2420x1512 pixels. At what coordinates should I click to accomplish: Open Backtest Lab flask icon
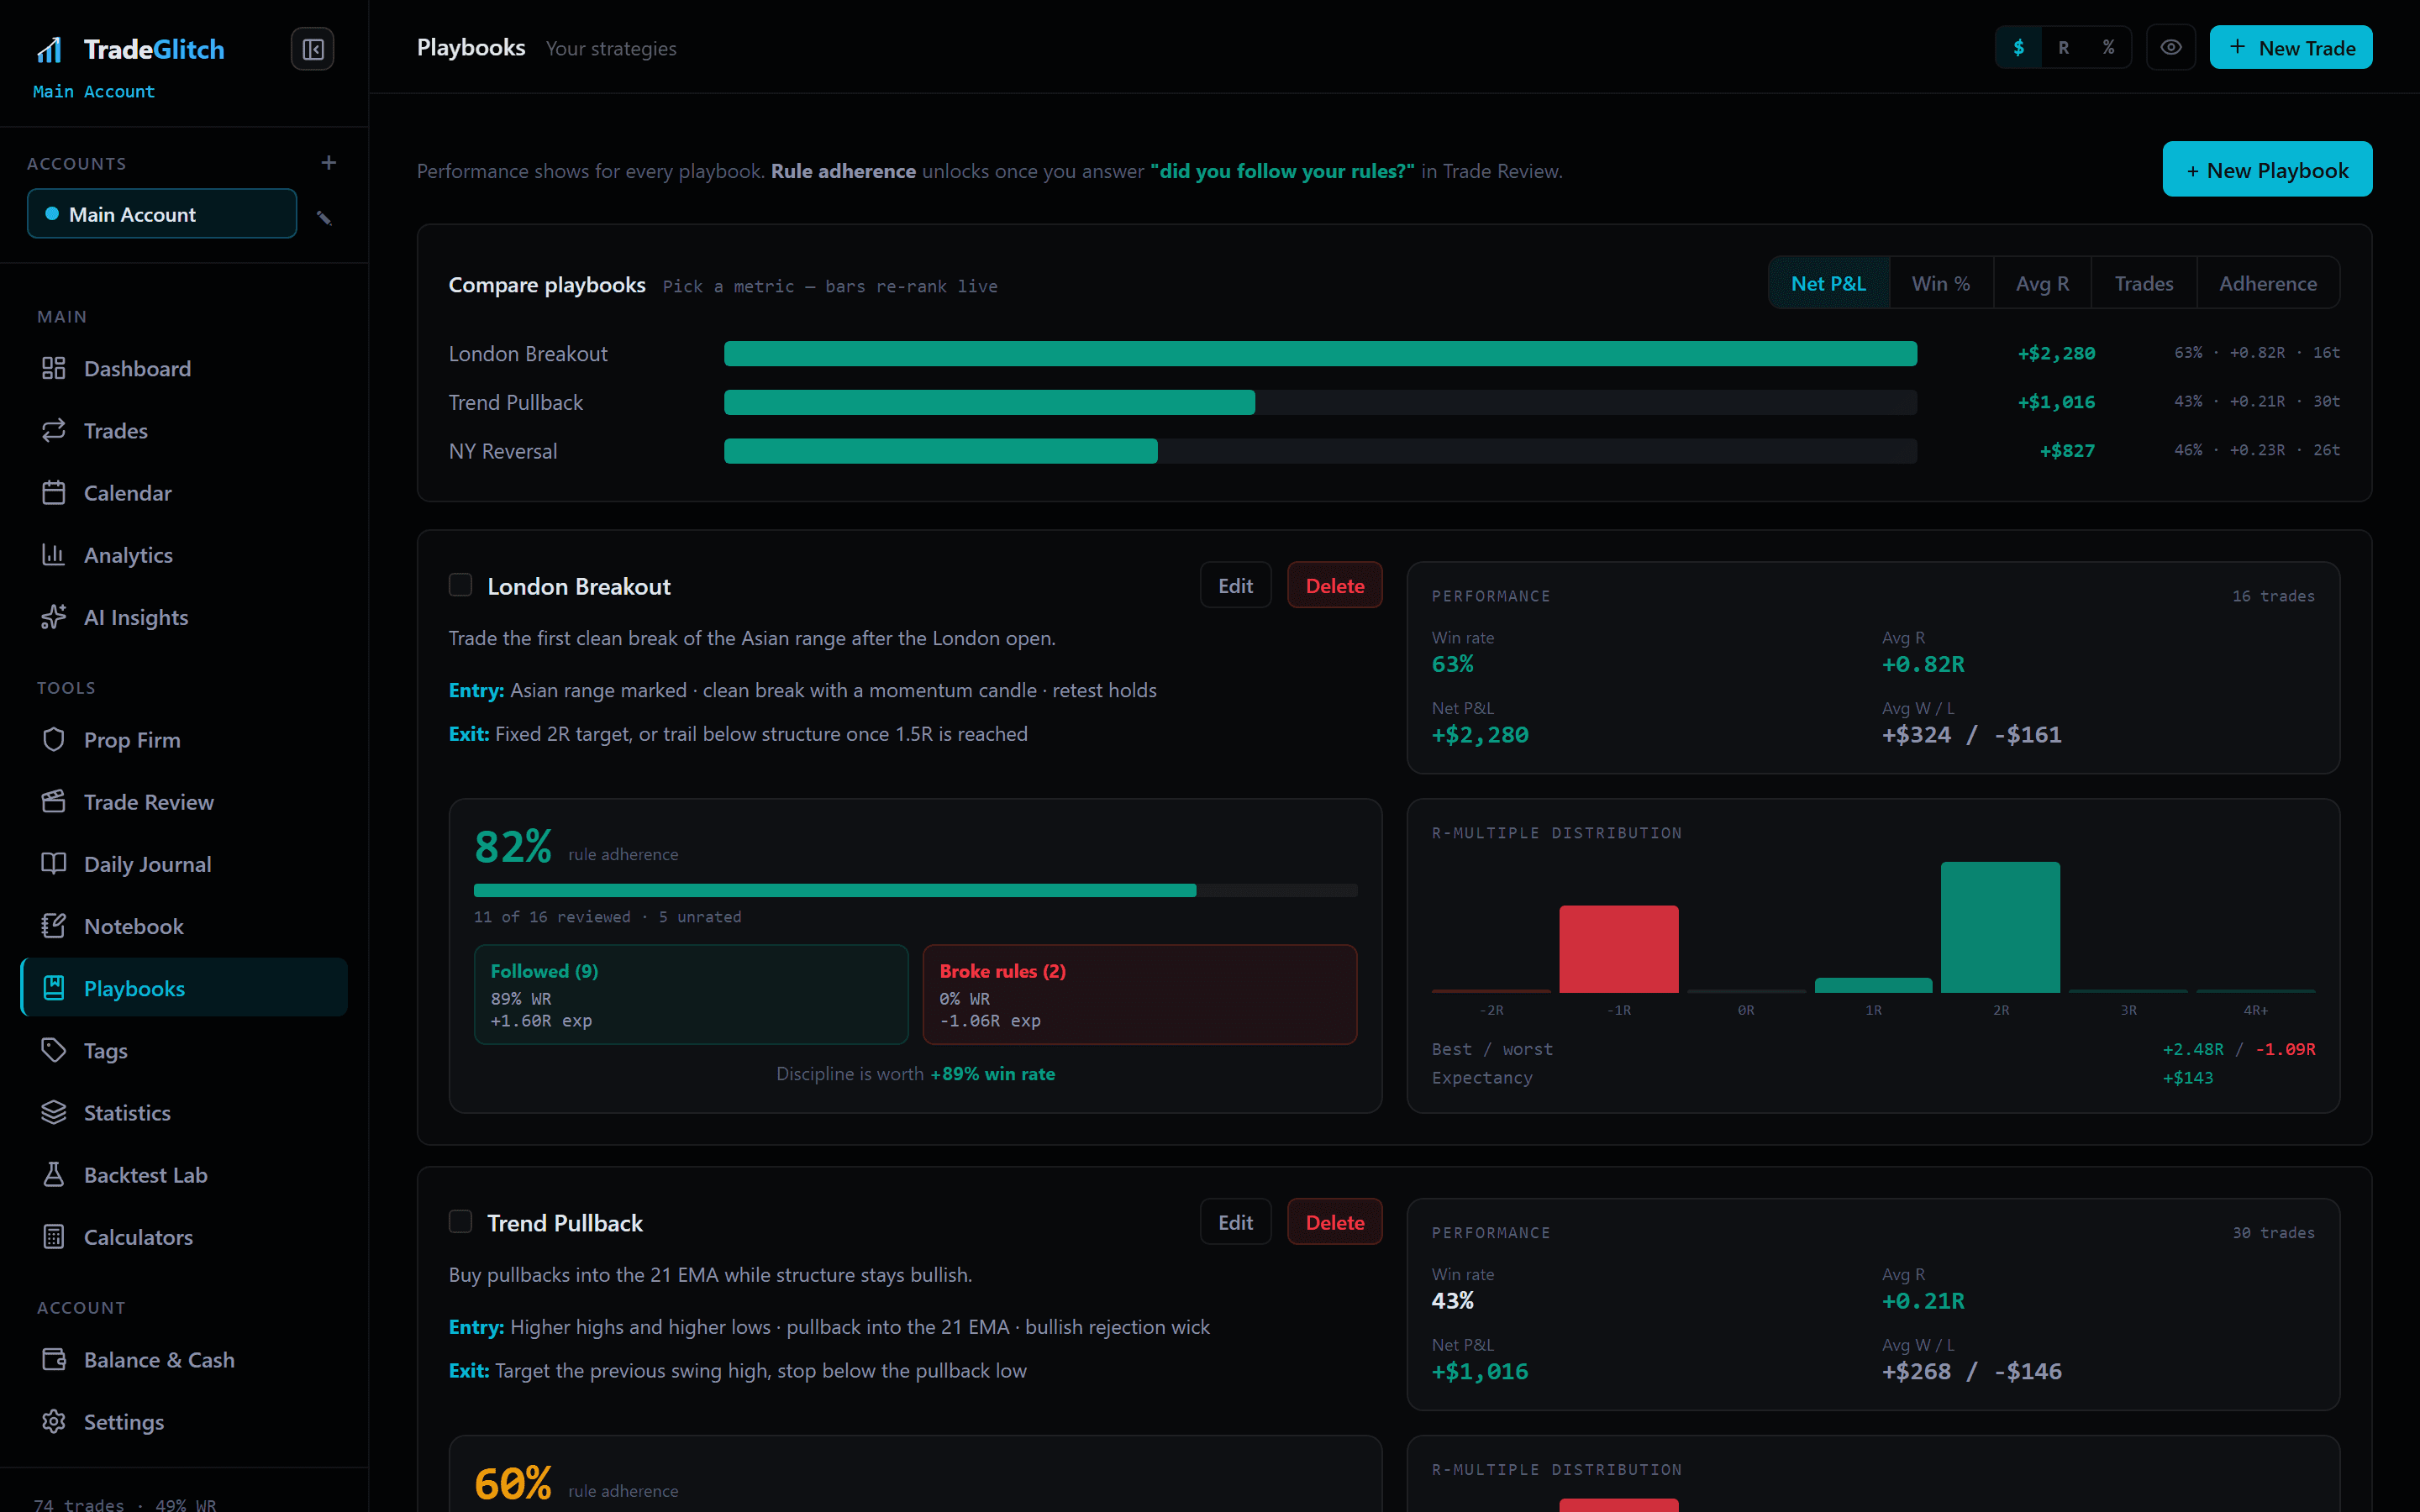tap(54, 1174)
